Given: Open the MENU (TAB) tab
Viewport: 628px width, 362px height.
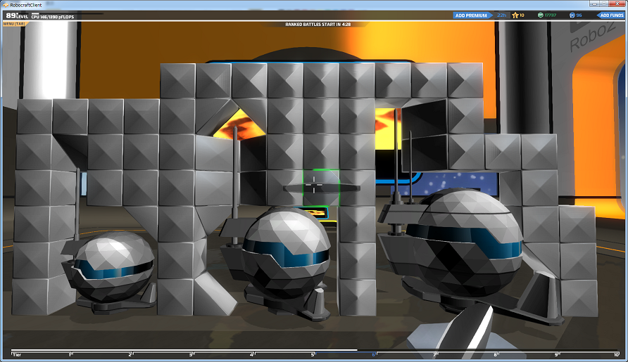Looking at the screenshot, I should pos(14,24).
